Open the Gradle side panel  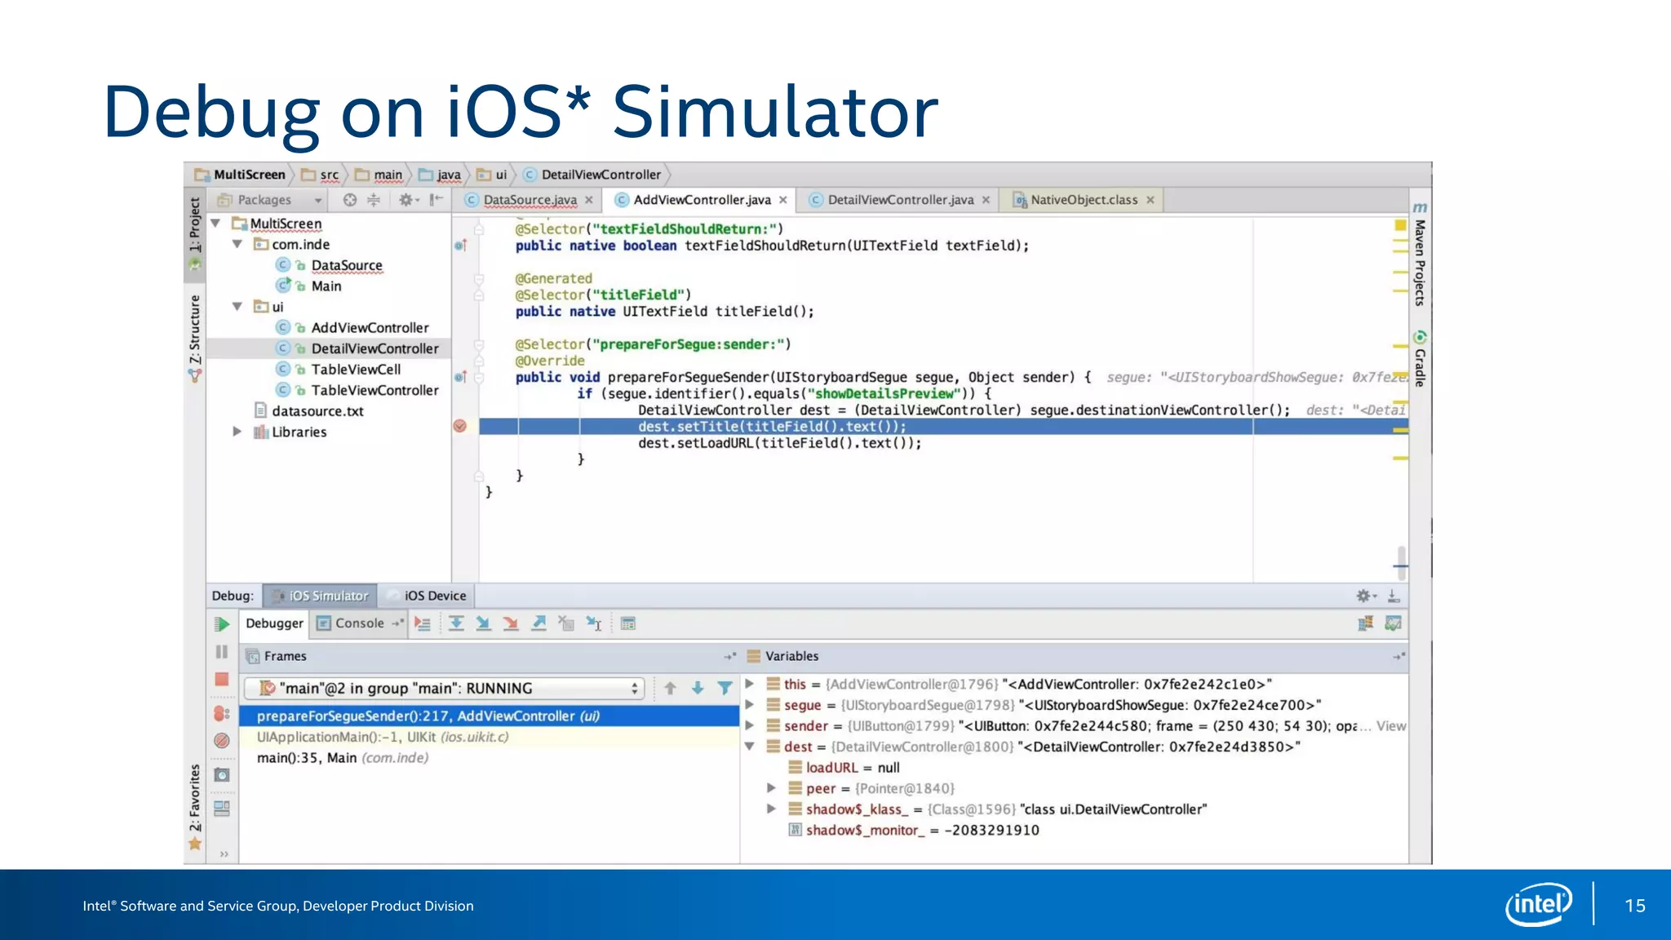[x=1420, y=359]
